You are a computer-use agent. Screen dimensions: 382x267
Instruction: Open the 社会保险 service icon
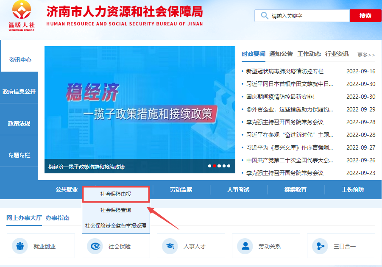95,246
